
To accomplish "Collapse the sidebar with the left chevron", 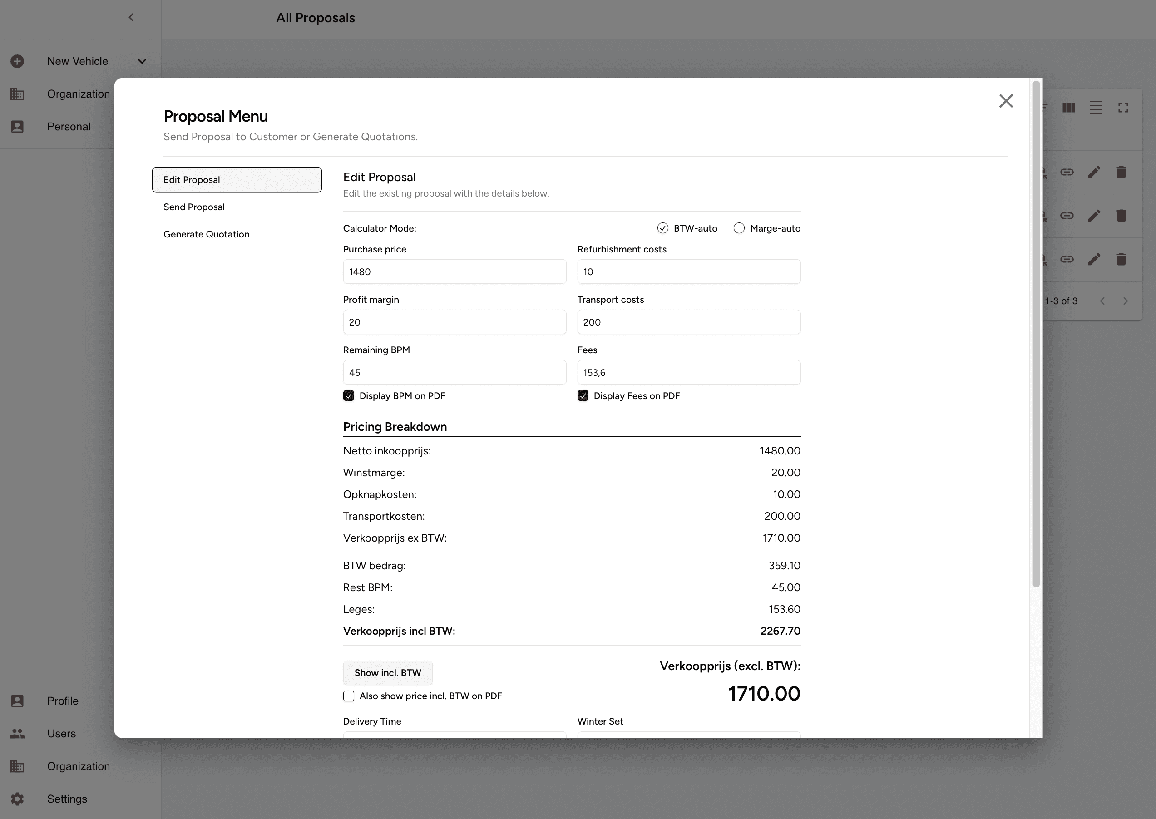I will [x=131, y=17].
